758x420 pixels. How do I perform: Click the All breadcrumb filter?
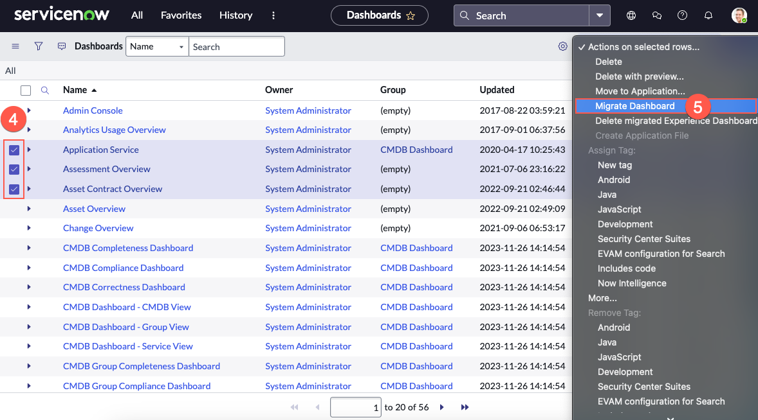10,71
